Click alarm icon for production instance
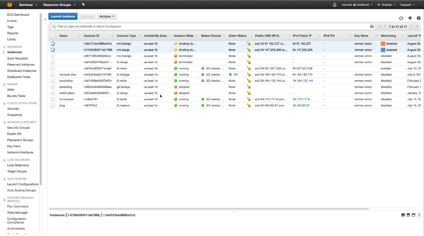Screen dimensions: 424x236 pos(249,81)
